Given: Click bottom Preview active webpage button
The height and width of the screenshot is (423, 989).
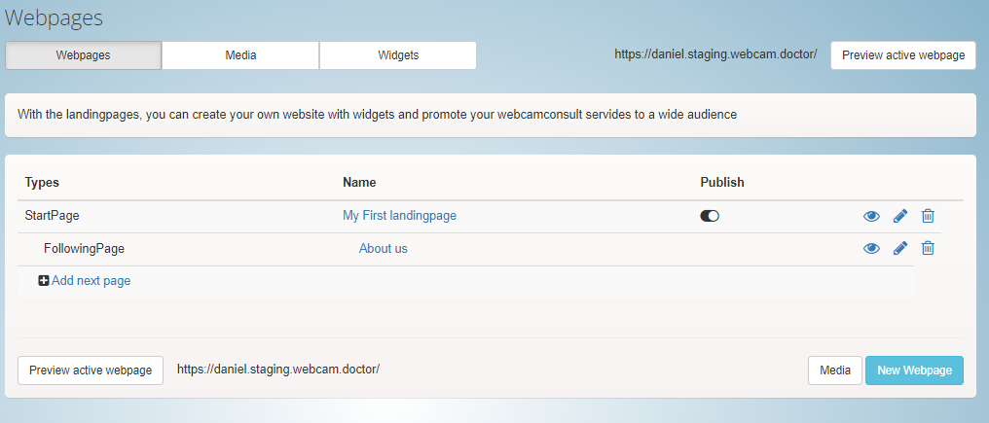Looking at the screenshot, I should [91, 370].
